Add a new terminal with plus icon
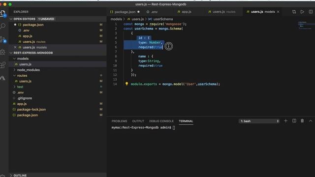 (x=285, y=121)
